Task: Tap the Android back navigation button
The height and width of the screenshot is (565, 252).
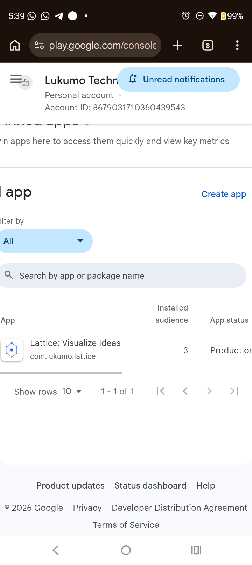Action: (56, 550)
